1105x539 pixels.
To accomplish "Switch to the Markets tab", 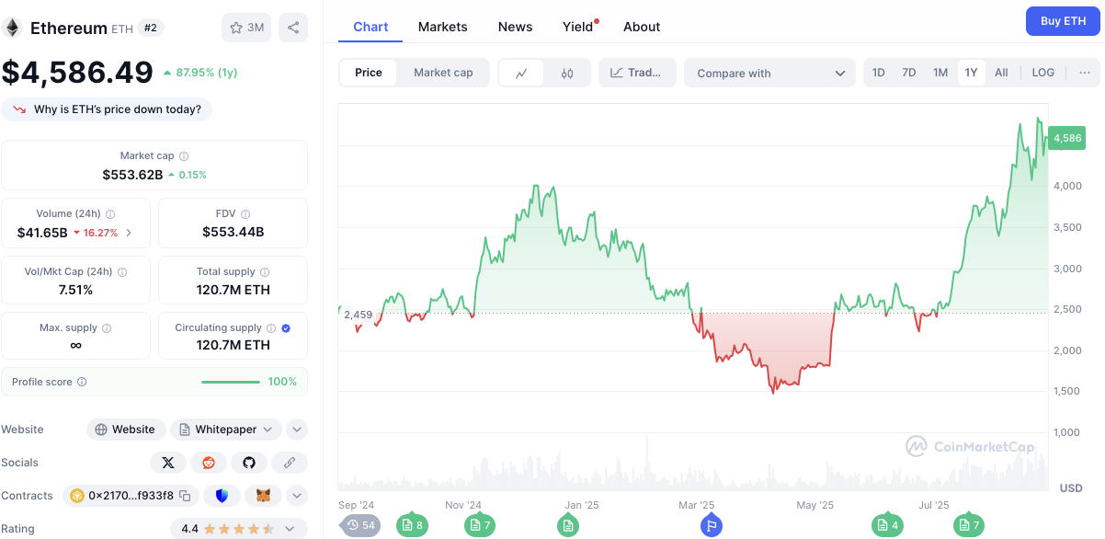I will pyautogui.click(x=442, y=27).
